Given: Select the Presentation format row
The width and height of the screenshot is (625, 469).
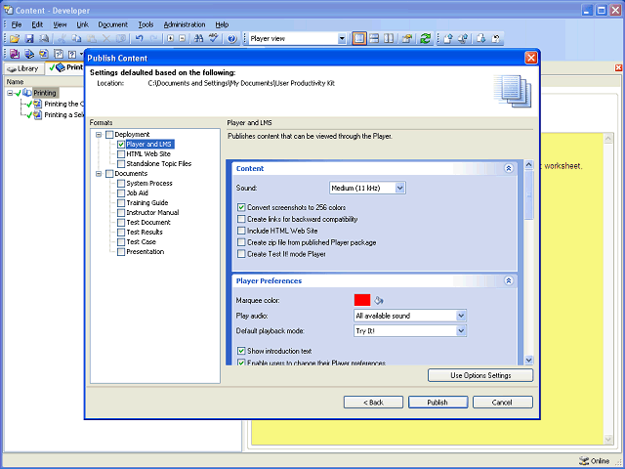Looking at the screenshot, I should pos(146,252).
